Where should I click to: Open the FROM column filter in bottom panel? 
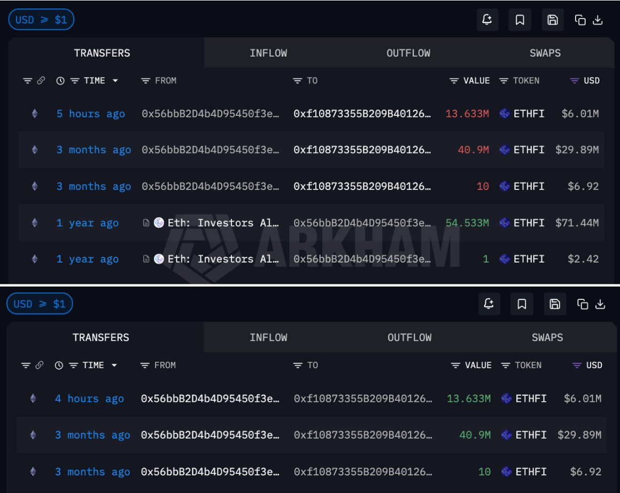[145, 365]
